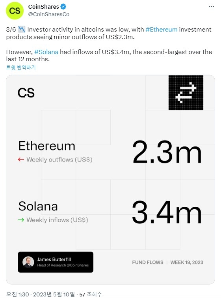This screenshot has width=221, height=298.
Task: Open the @CoinSharesCo handle link
Action: (49, 14)
